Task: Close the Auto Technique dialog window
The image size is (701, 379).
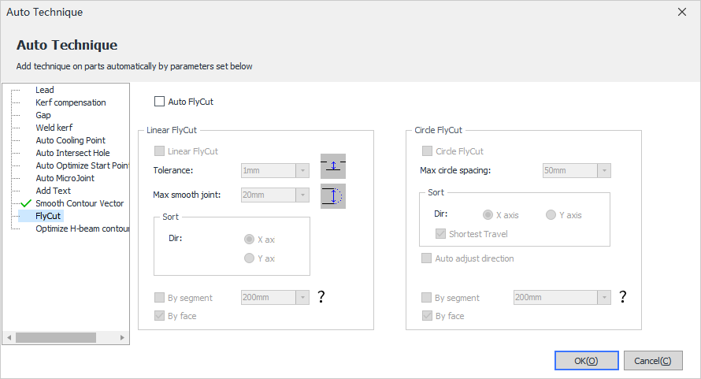Action: [682, 12]
